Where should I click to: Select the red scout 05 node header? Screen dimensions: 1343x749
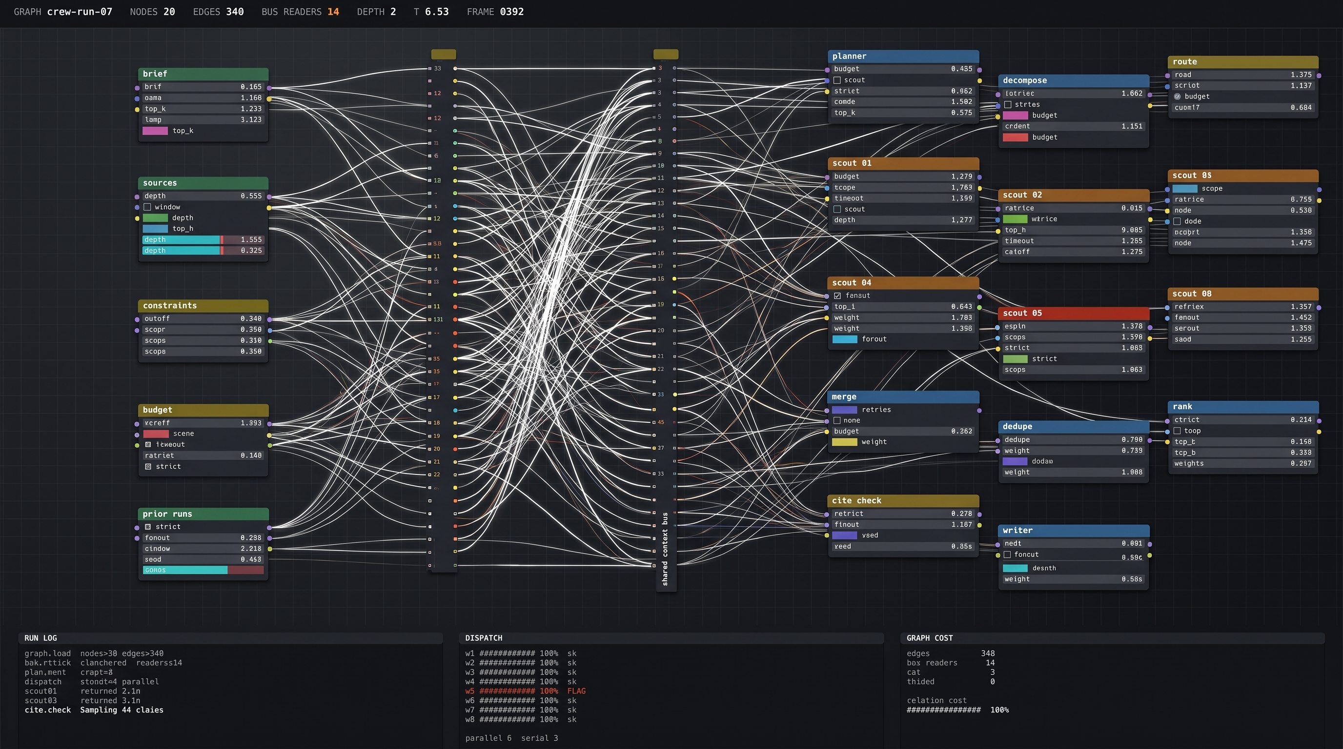pos(1074,313)
